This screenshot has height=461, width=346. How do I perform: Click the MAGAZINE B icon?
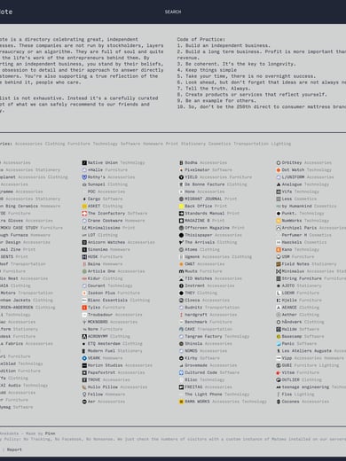click(x=181, y=221)
